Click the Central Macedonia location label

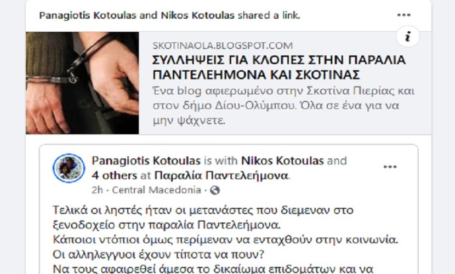coord(156,190)
